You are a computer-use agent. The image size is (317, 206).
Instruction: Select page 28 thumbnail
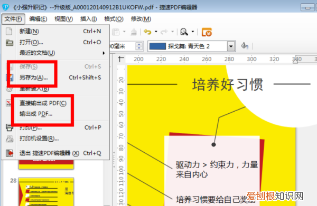point(46,192)
